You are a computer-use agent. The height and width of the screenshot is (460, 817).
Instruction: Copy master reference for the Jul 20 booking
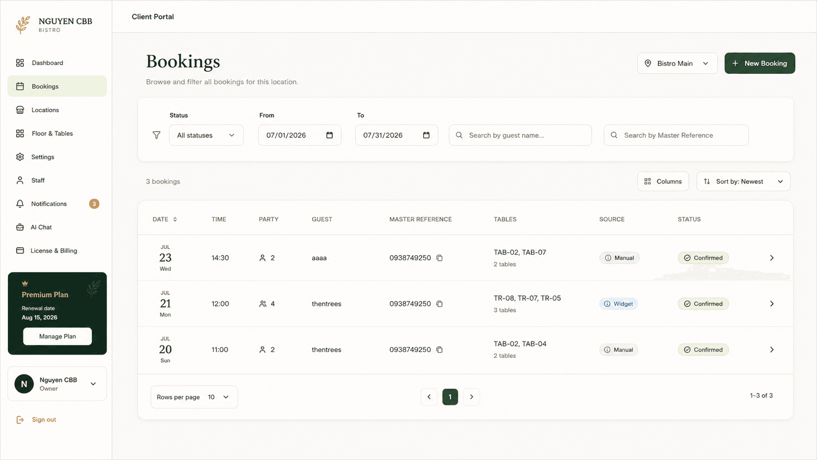[439, 350]
